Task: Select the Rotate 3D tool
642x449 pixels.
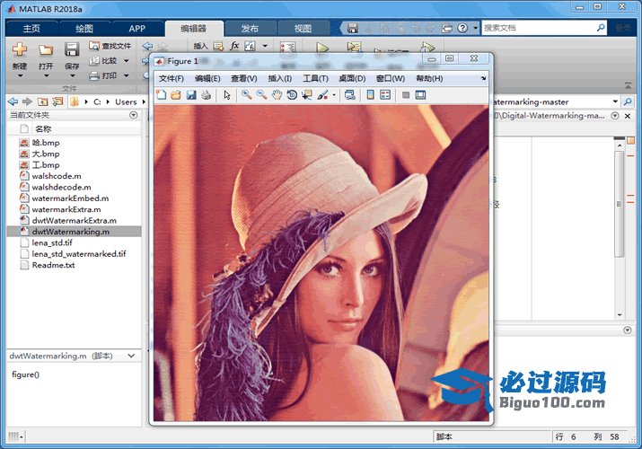Action: (x=292, y=95)
